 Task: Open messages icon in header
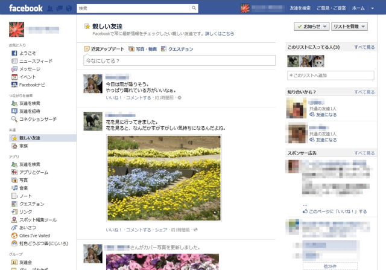coord(60,8)
